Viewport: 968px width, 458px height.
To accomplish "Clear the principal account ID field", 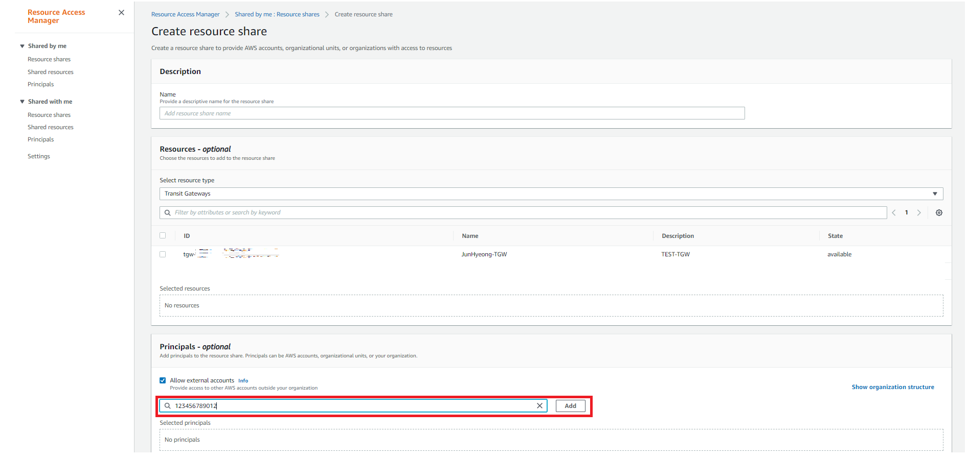I will pyautogui.click(x=539, y=406).
